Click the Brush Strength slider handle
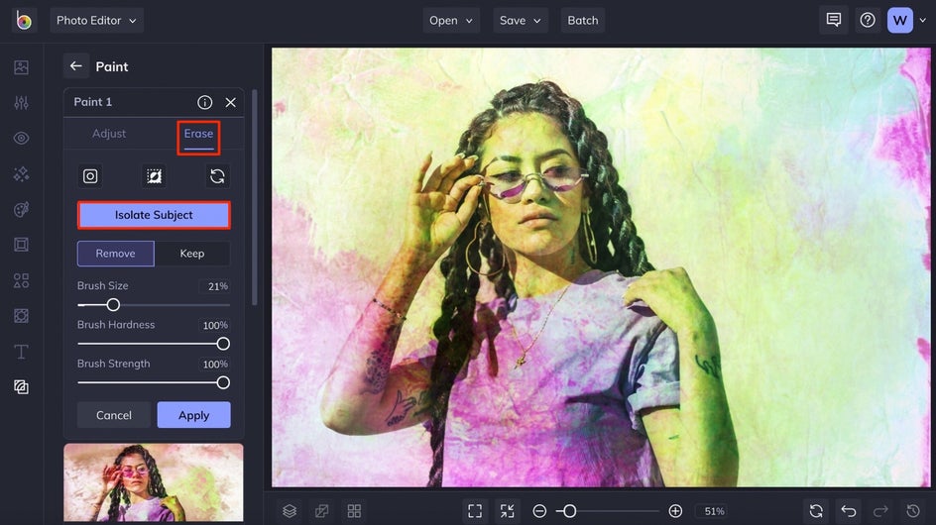936x525 pixels. [x=223, y=382]
